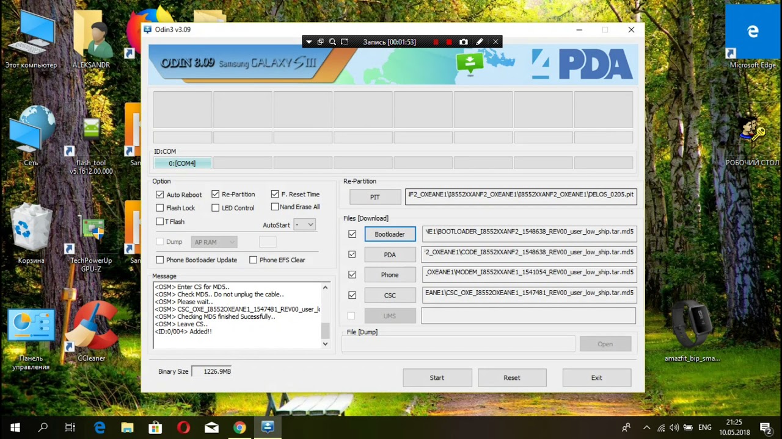Open Task View on taskbar
This screenshot has height=439, width=782.
[70, 427]
